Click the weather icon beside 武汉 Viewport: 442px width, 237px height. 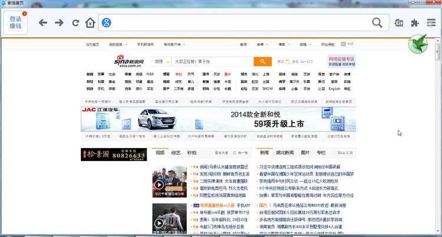(x=288, y=61)
